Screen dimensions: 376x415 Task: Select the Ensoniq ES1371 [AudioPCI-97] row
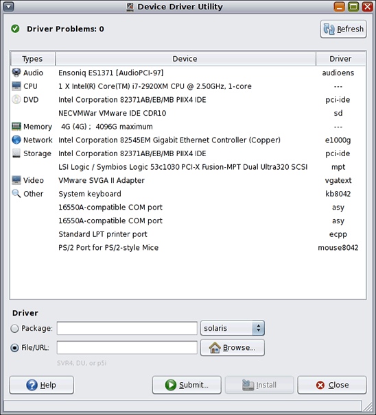tap(188, 73)
